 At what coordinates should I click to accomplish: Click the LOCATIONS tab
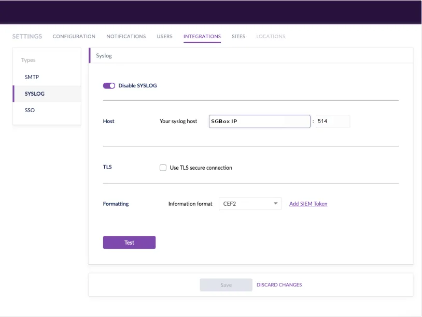(271, 36)
